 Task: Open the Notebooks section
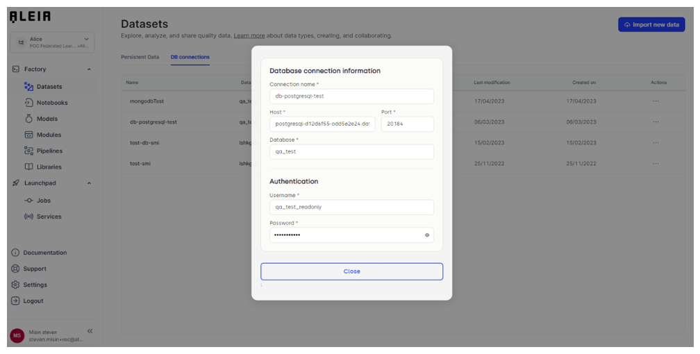[51, 103]
